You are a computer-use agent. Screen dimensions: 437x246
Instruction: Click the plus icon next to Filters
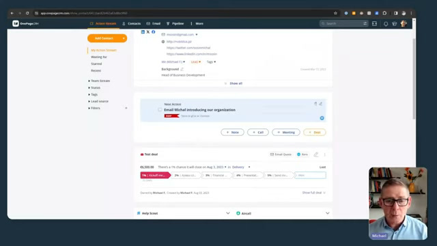click(x=126, y=108)
